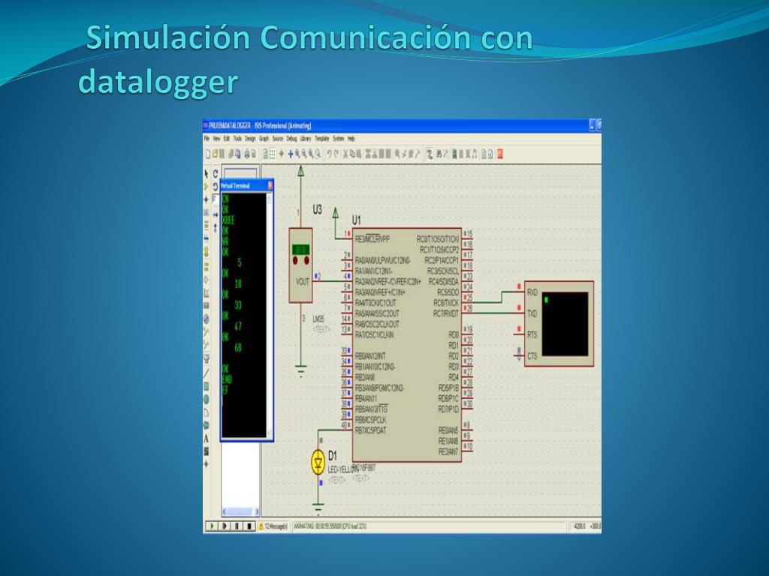This screenshot has height=576, width=769.
Task: Click the CTS pin label
Action: [532, 356]
